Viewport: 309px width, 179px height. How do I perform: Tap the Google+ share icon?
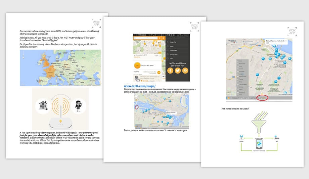[185, 71]
